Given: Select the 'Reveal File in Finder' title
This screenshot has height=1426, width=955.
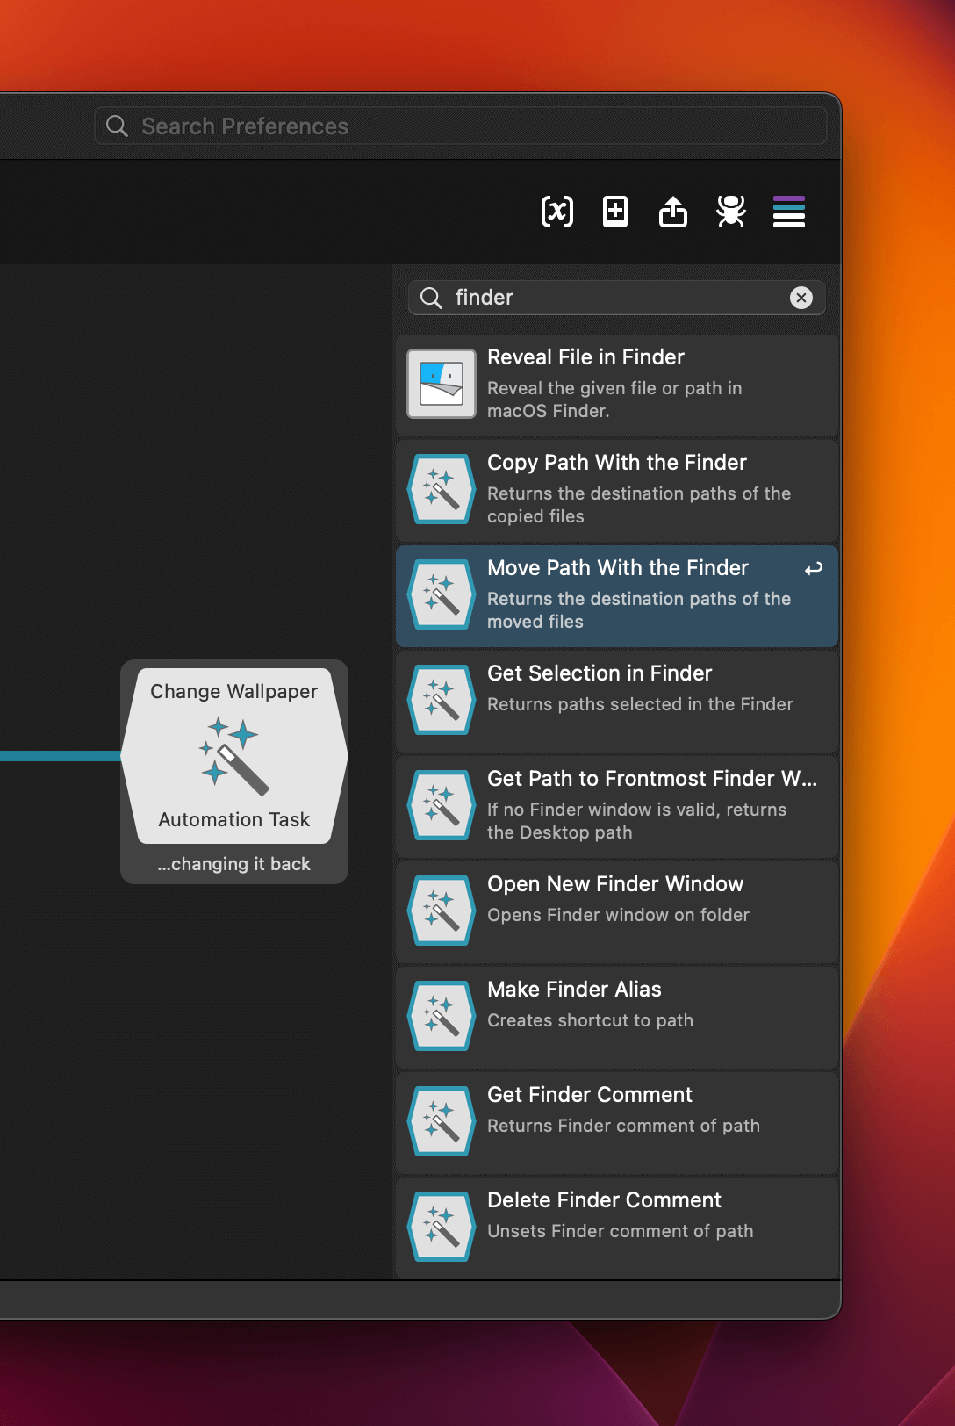Looking at the screenshot, I should 585,357.
